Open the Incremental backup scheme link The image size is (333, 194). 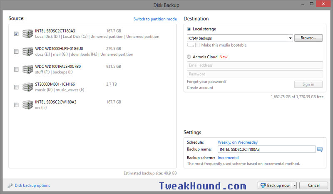228,158
